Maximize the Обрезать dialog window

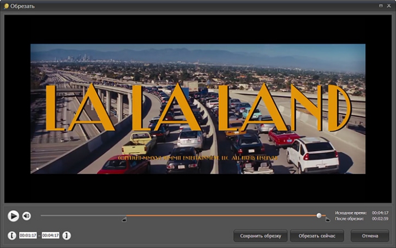381,6
